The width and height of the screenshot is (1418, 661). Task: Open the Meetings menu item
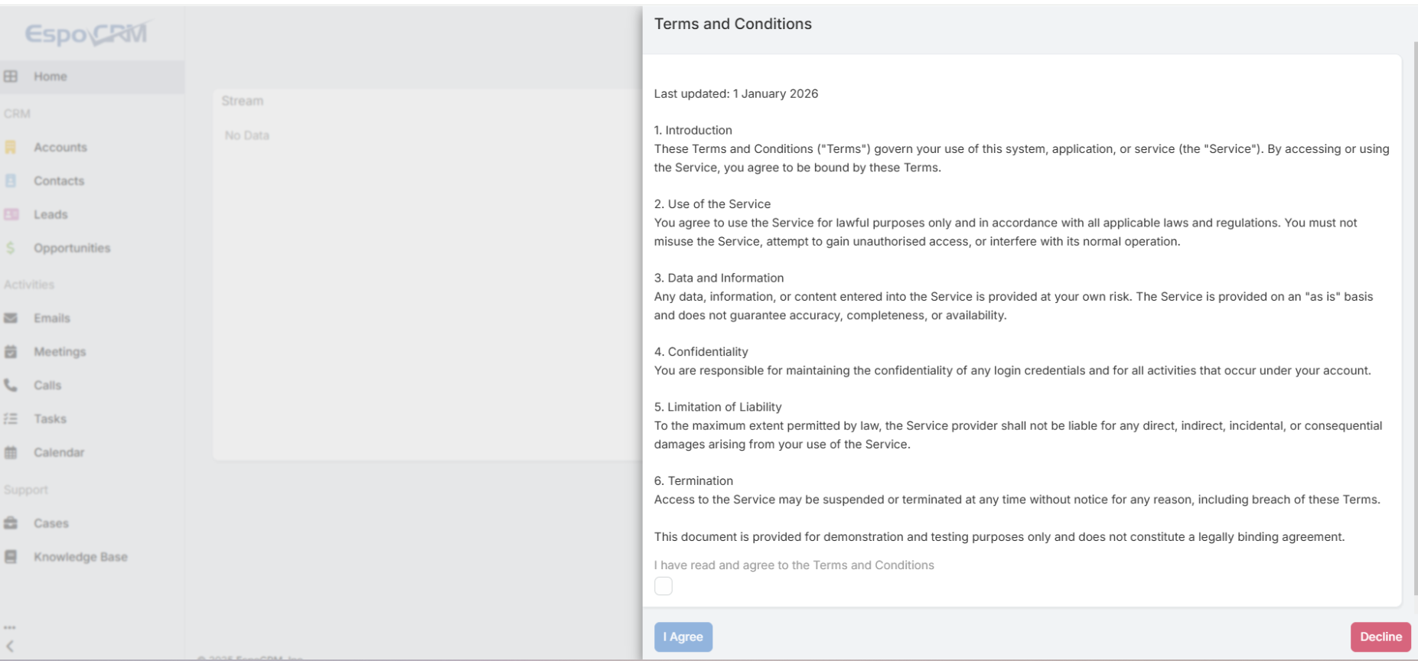click(60, 352)
